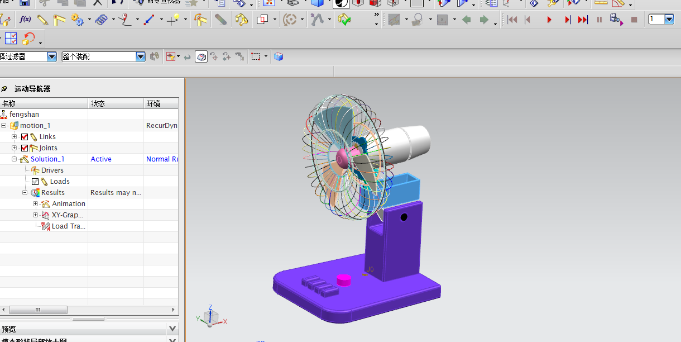This screenshot has width=681, height=342.
Task: Choose the spring connector tool
Action: 101,20
